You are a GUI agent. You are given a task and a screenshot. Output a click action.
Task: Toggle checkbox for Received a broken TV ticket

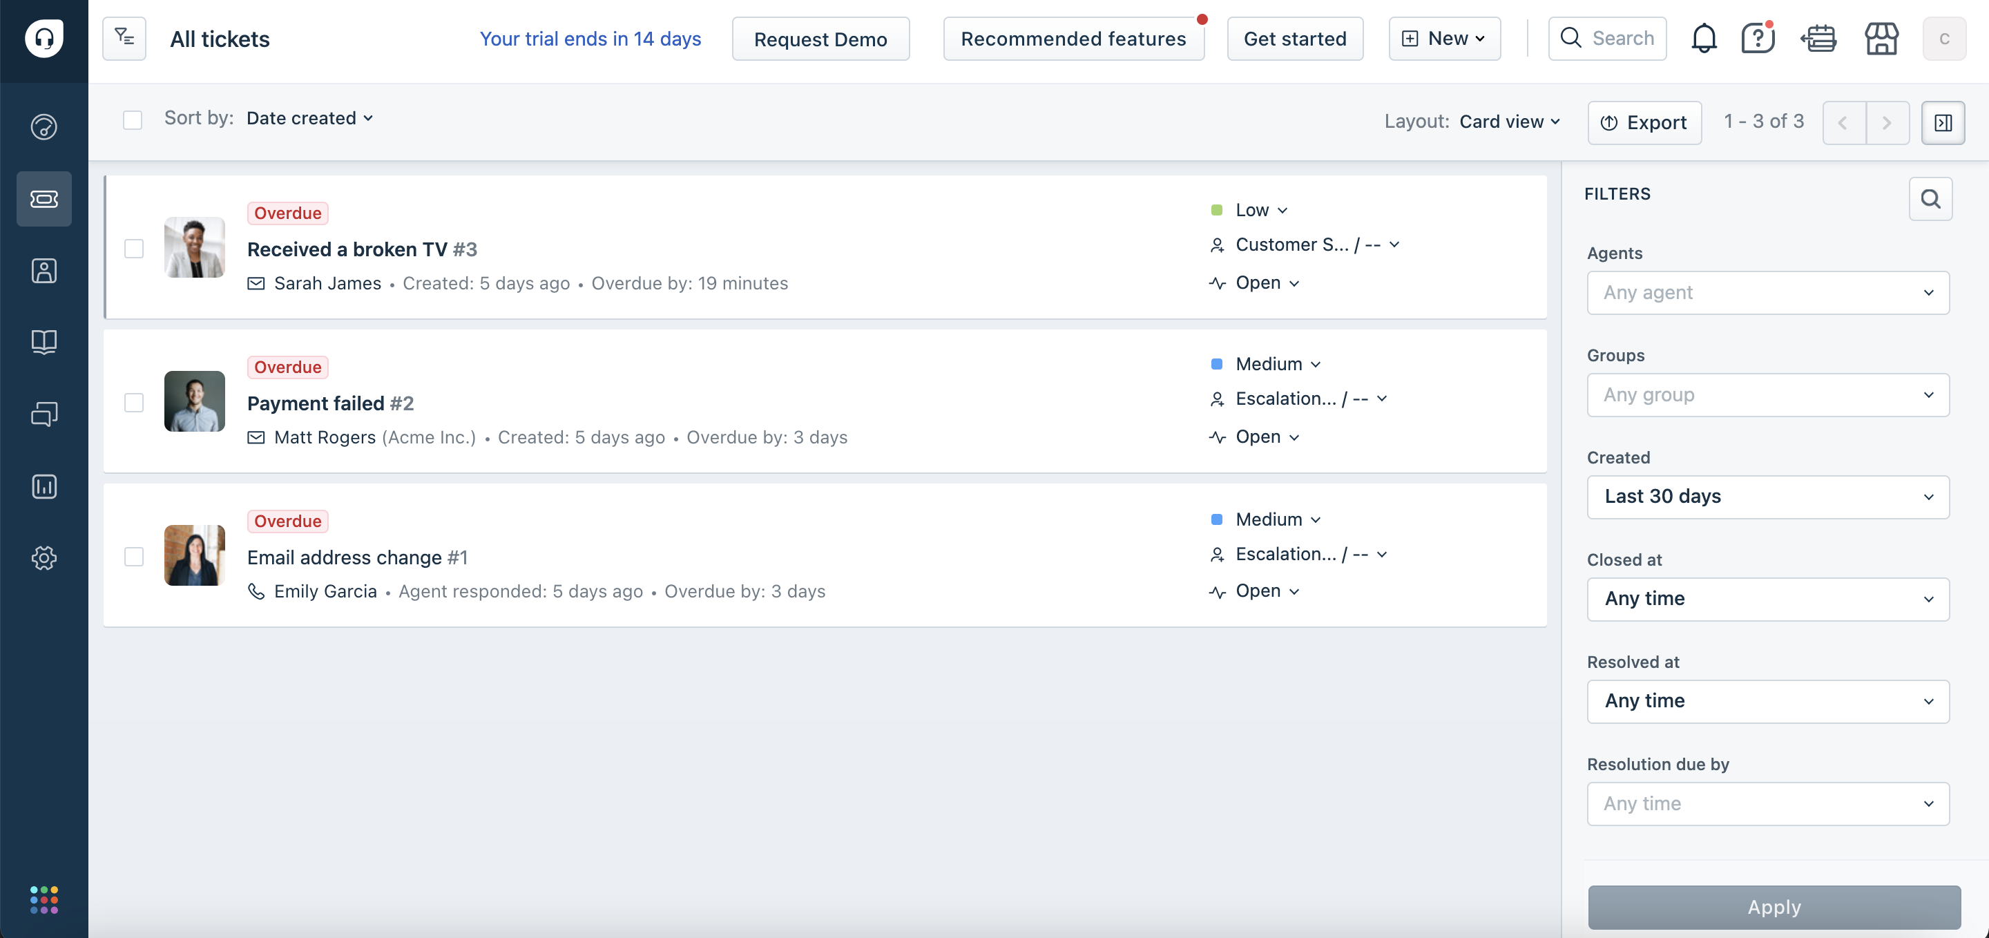click(133, 249)
